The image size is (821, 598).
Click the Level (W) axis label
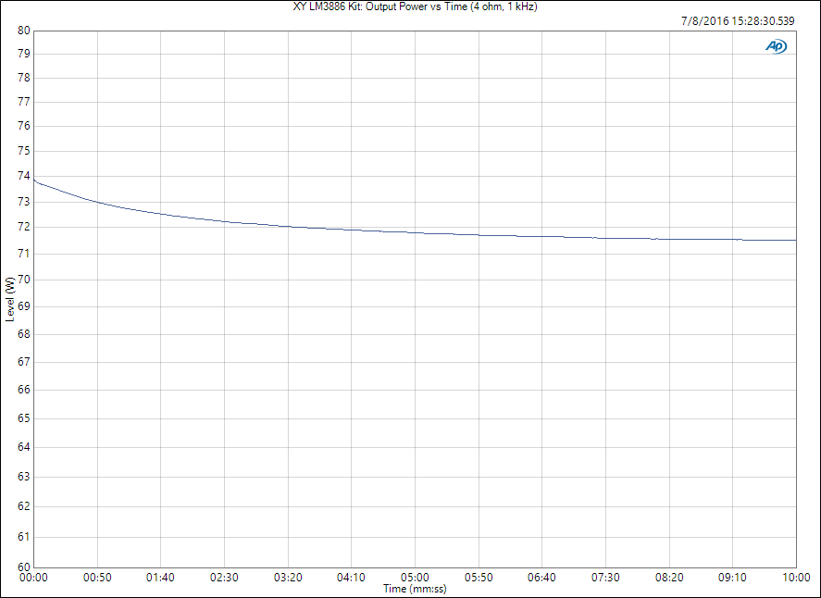pyautogui.click(x=9, y=299)
